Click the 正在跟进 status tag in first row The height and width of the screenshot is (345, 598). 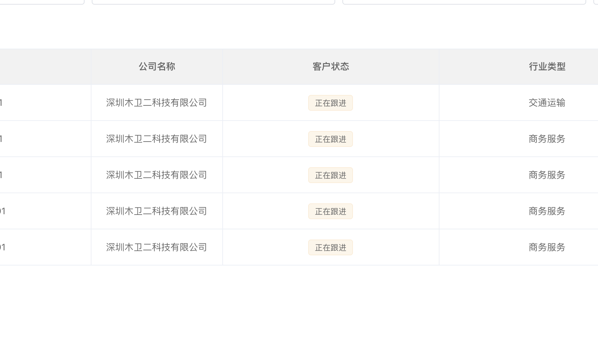tap(331, 103)
